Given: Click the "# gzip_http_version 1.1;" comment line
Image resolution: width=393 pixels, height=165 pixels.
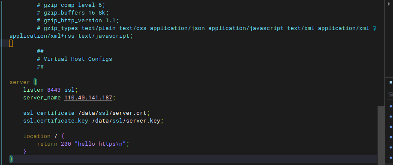Looking at the screenshot, I should pyautogui.click(x=78, y=20).
